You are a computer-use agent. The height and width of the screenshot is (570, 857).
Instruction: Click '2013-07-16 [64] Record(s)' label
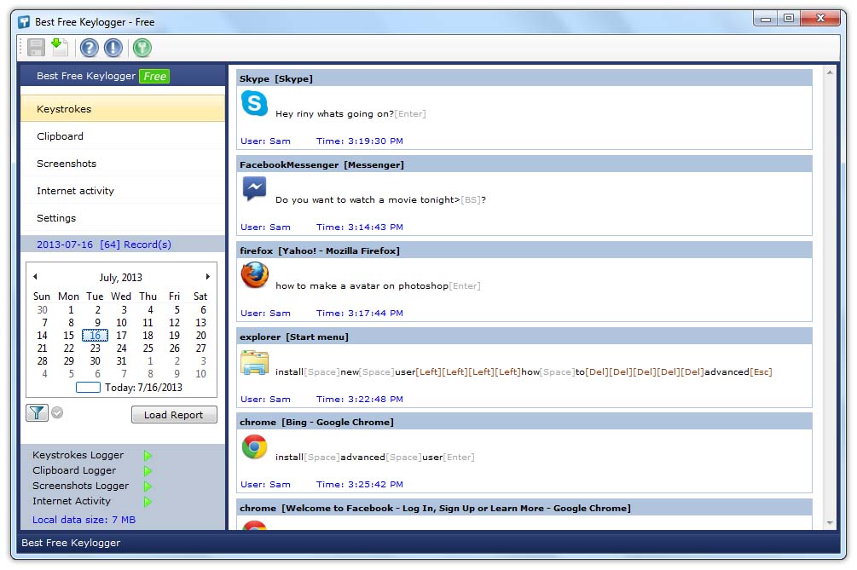(x=104, y=245)
